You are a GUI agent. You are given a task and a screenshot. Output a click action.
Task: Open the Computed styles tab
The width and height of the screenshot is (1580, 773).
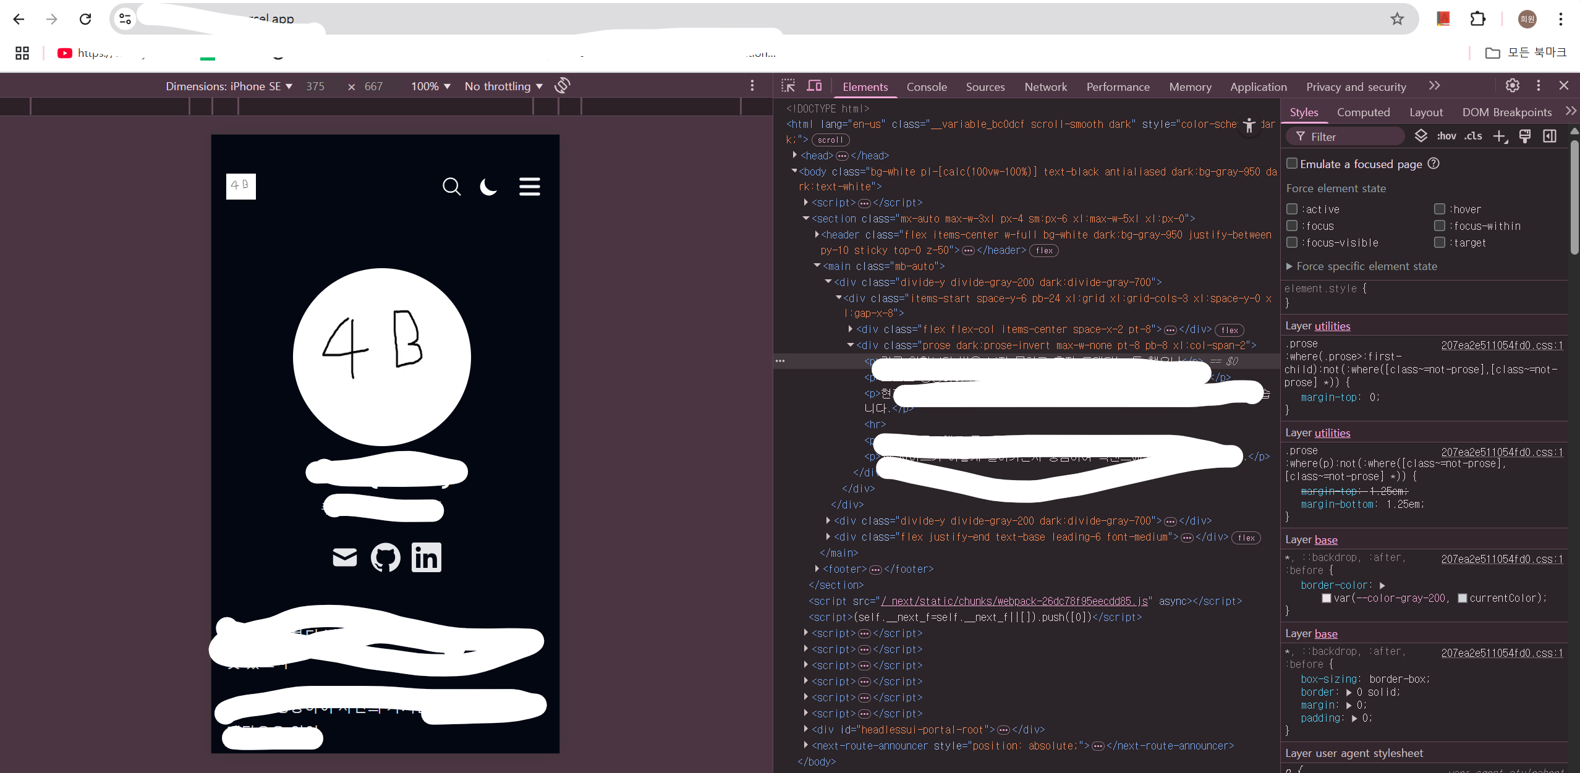pyautogui.click(x=1363, y=112)
